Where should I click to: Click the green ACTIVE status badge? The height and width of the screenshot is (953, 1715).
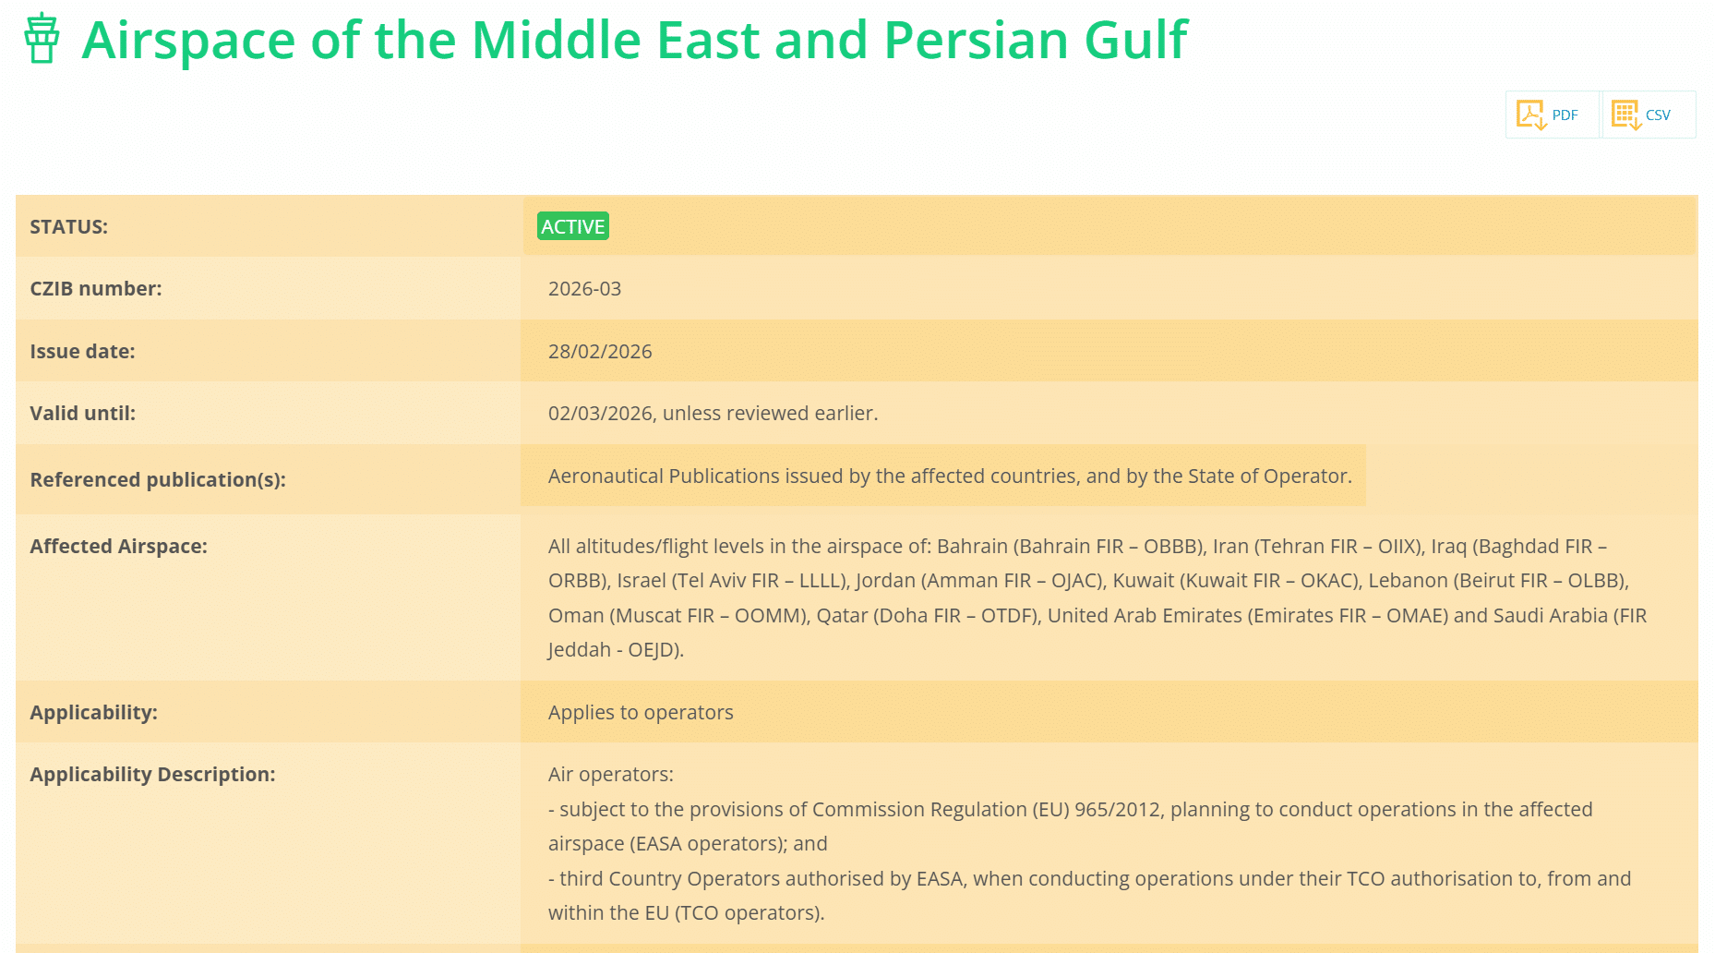tap(573, 226)
